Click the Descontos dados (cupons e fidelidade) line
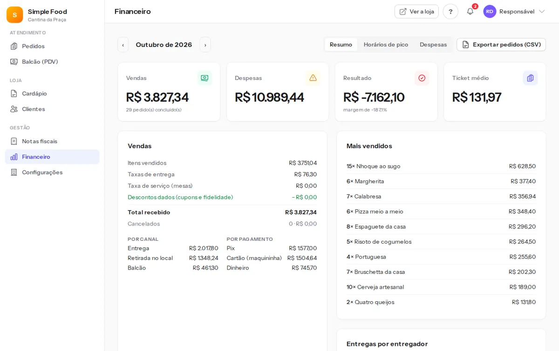Image resolution: width=559 pixels, height=351 pixels. [x=222, y=197]
